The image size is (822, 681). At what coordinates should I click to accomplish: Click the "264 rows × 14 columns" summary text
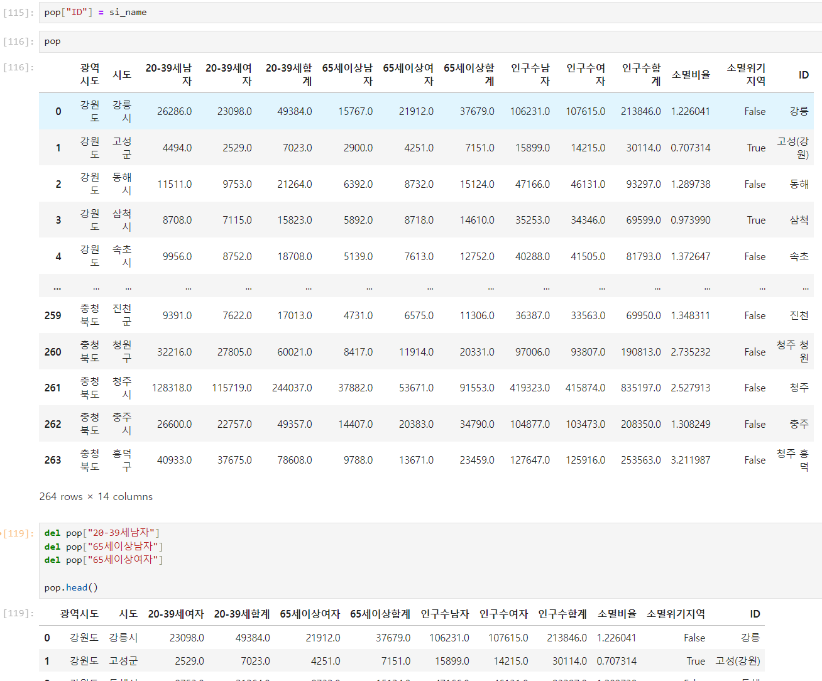(x=96, y=496)
